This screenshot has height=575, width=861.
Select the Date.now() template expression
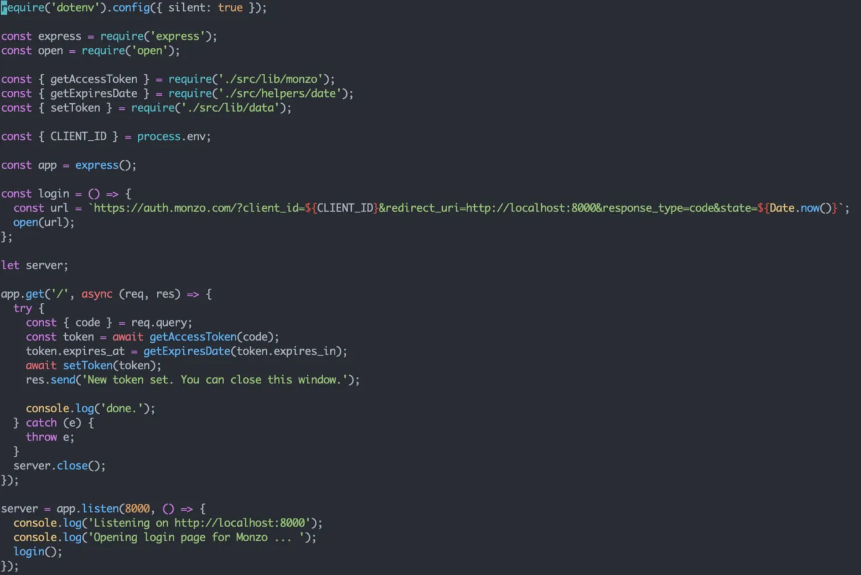[799, 208]
